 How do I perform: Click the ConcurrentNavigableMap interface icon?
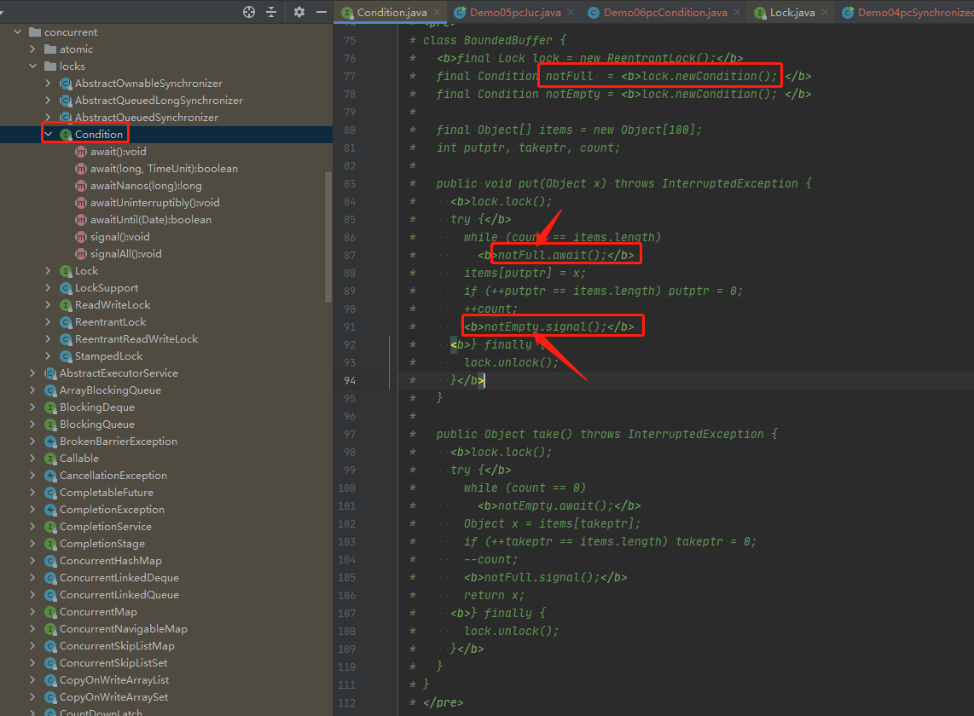[x=50, y=629]
